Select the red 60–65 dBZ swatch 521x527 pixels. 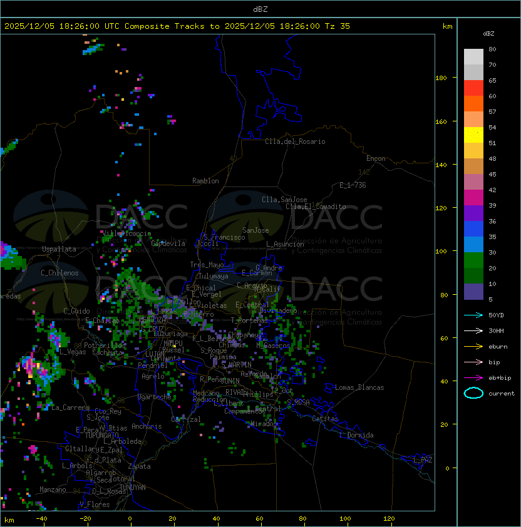click(473, 88)
